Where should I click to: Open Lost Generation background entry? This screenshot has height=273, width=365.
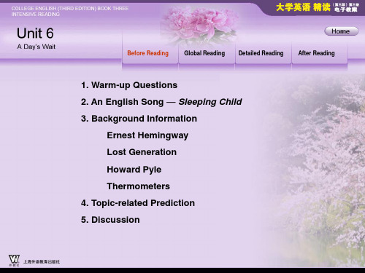click(142, 152)
